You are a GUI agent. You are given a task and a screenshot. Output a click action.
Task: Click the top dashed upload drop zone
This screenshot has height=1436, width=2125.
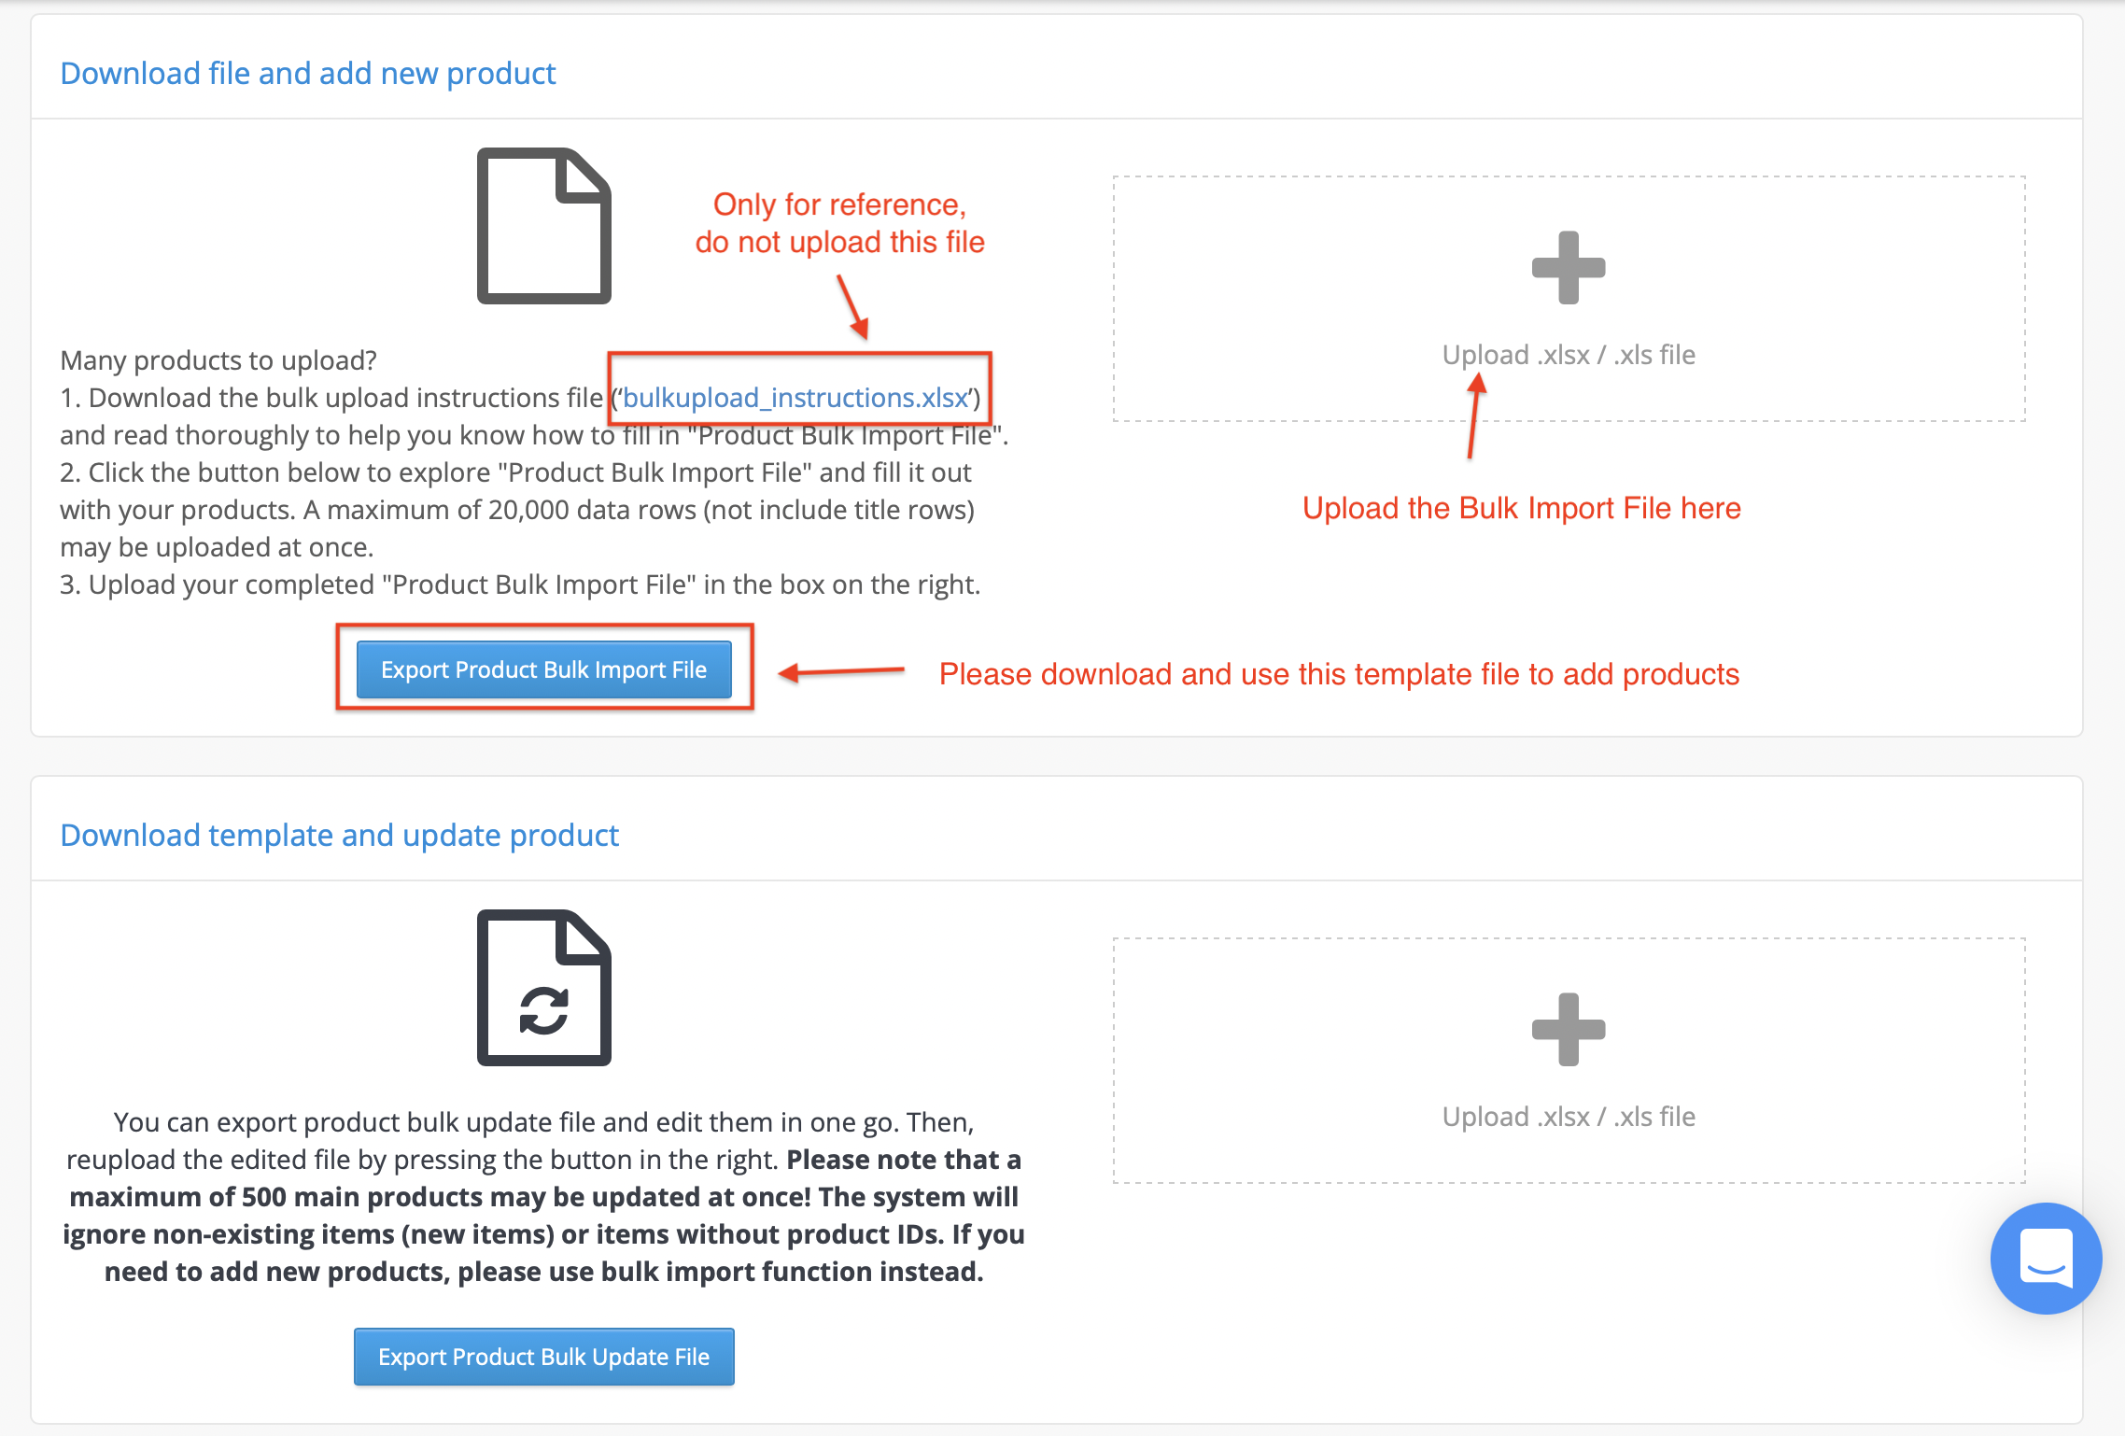[x=1569, y=299]
